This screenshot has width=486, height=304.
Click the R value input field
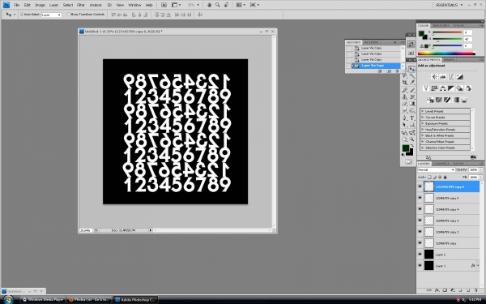coord(467,32)
